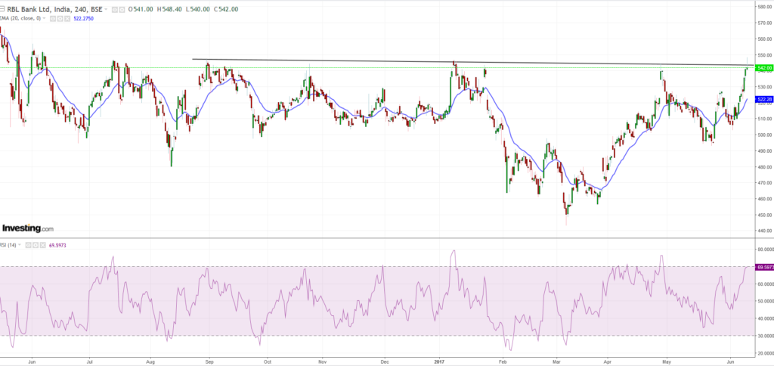Viewport: 774px width, 366px height.
Task: Click the low price L540.00
Action: 197,9
